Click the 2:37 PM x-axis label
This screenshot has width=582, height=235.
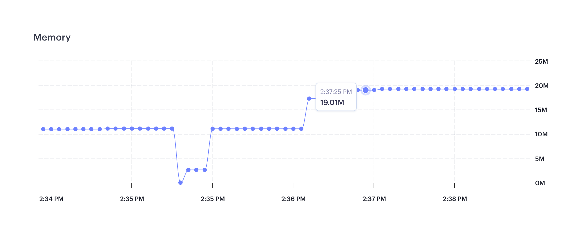tap(374, 199)
